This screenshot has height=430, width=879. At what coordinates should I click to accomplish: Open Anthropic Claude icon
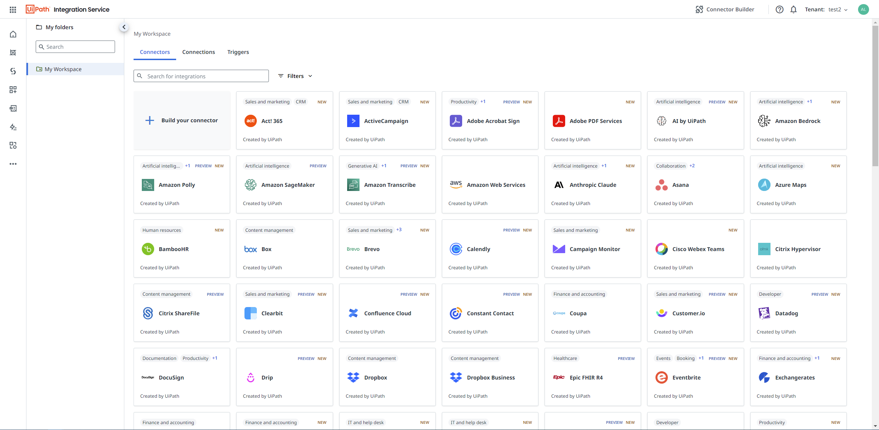559,185
